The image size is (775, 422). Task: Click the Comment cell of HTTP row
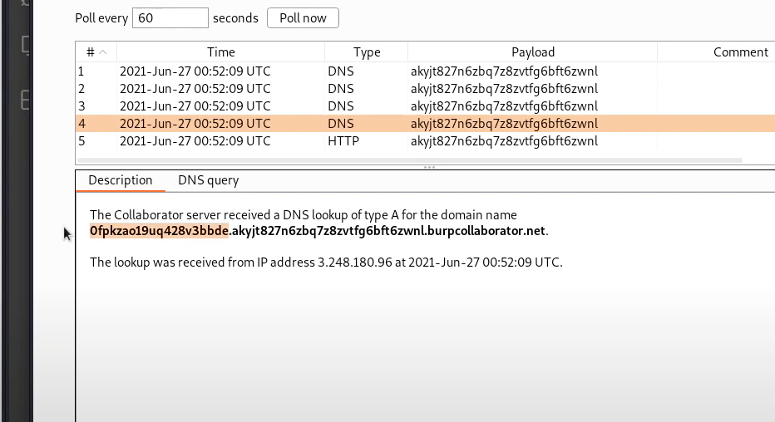click(x=715, y=141)
